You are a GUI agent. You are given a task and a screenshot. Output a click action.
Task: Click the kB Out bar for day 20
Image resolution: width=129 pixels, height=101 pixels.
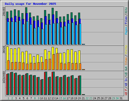coord(80,85)
